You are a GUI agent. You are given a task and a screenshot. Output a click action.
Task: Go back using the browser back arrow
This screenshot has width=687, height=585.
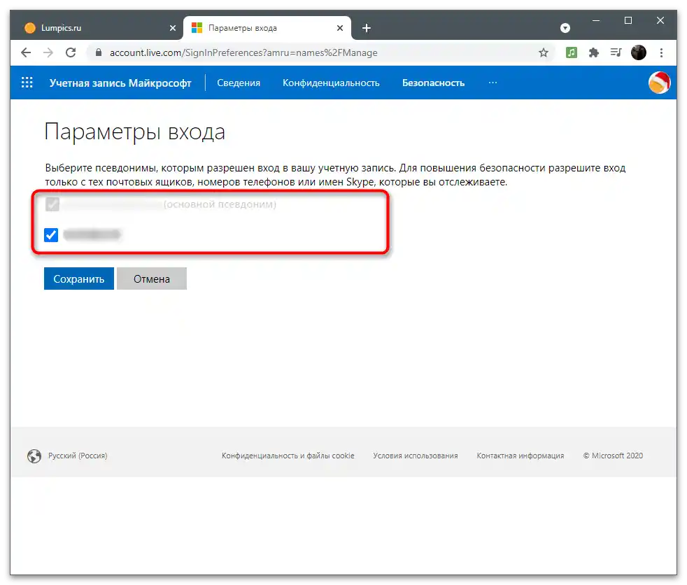pos(26,52)
